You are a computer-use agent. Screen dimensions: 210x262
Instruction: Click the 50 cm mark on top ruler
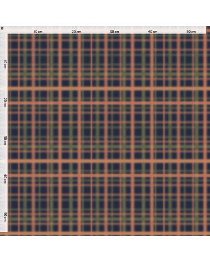(x=191, y=32)
